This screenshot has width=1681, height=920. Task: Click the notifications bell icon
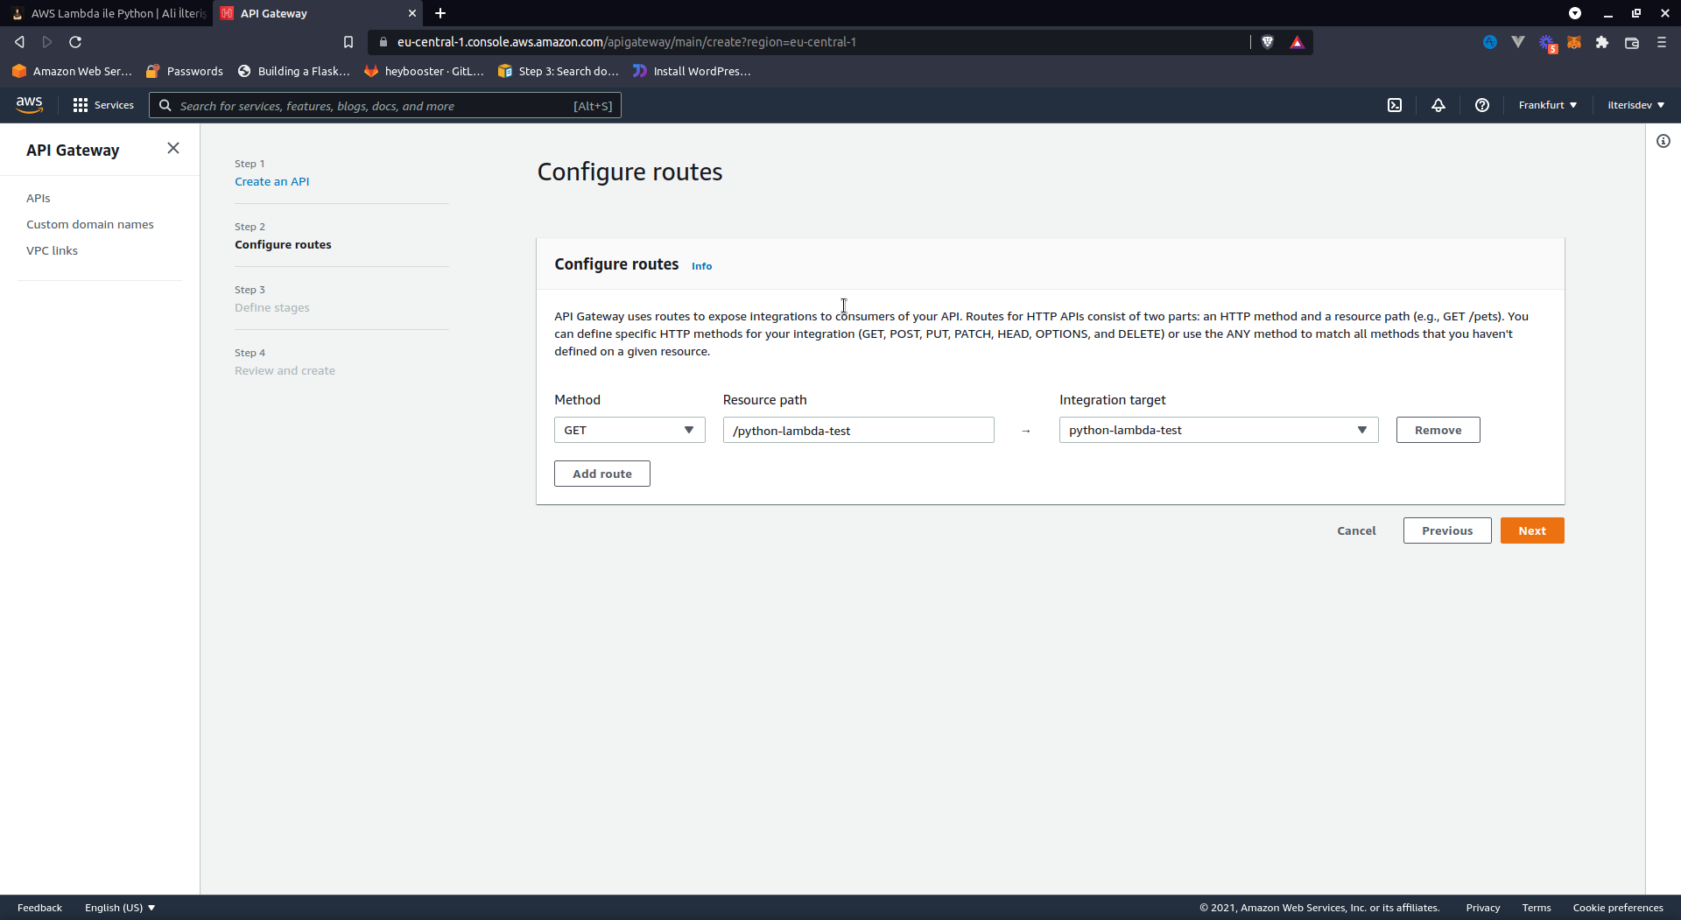1438,105
